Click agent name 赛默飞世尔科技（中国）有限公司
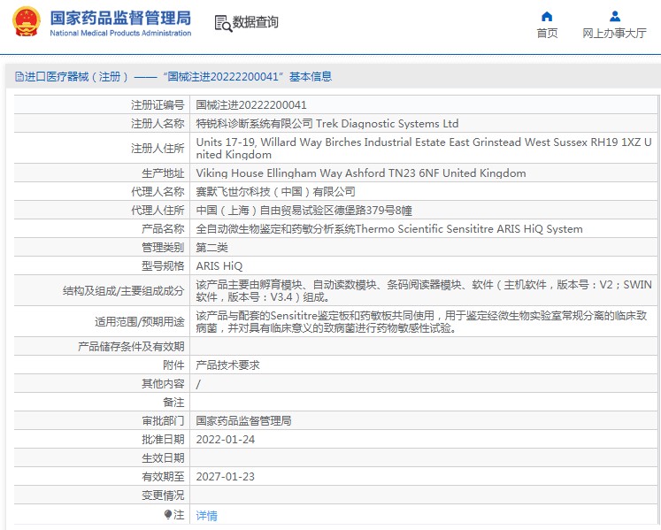 click(x=276, y=191)
